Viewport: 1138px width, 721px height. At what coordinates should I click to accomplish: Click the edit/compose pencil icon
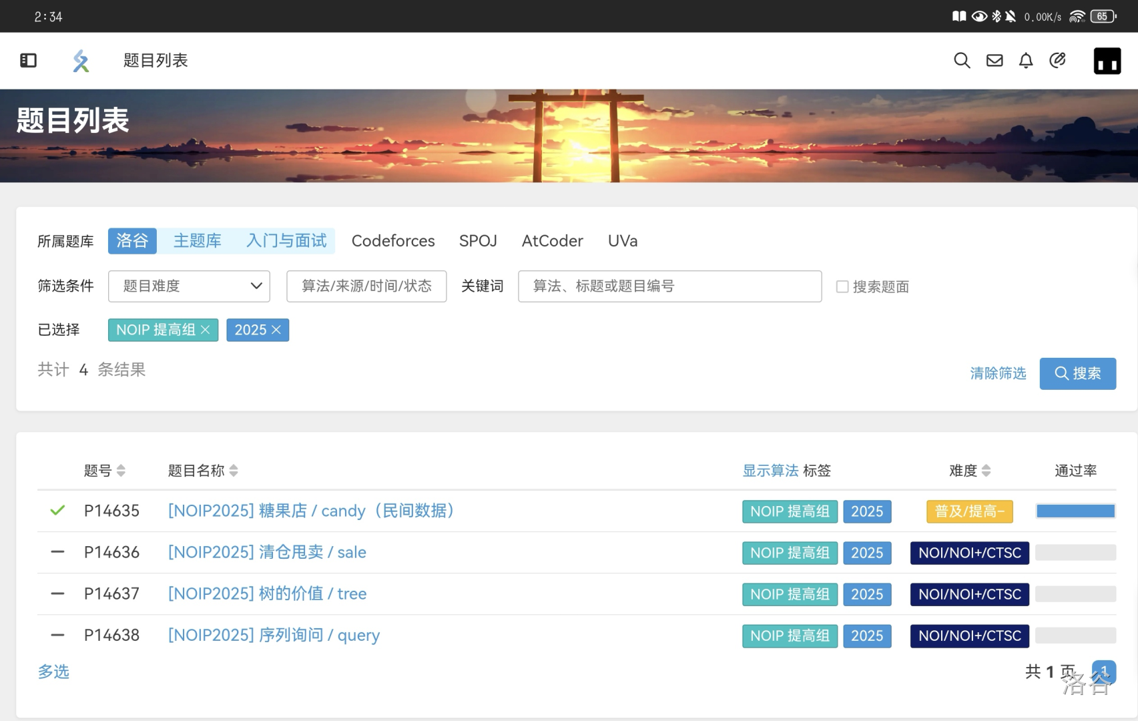[x=1057, y=61]
